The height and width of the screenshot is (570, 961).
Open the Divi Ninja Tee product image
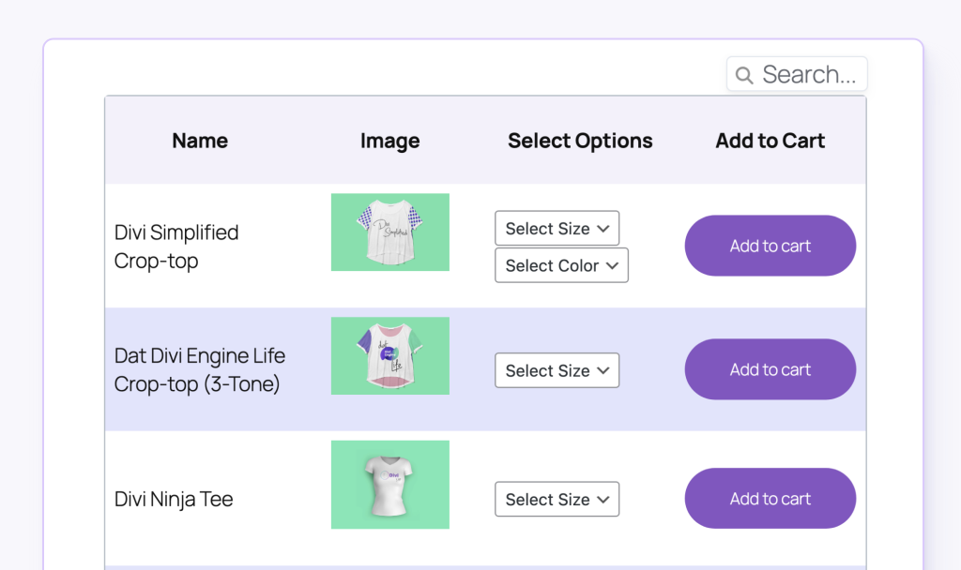point(390,485)
